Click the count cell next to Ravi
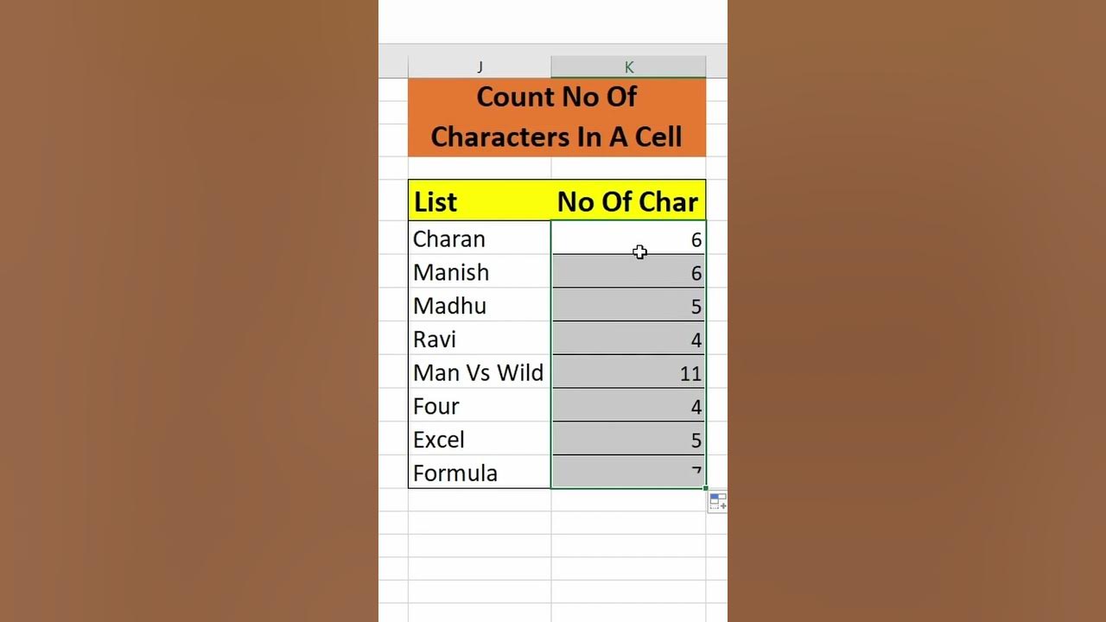Screen dimensions: 1106x622 628,340
